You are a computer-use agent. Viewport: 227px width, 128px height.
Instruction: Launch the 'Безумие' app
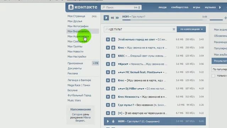tap(72, 90)
